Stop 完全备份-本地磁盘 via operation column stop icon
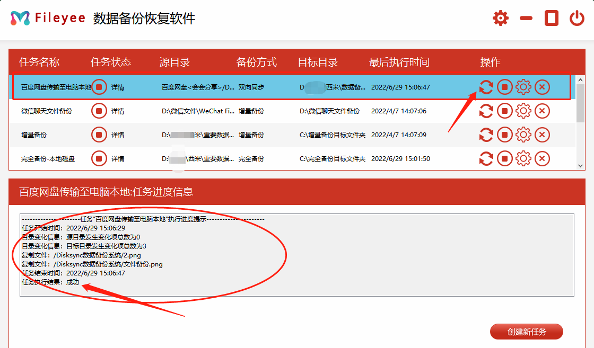The height and width of the screenshot is (348, 594). click(x=504, y=158)
